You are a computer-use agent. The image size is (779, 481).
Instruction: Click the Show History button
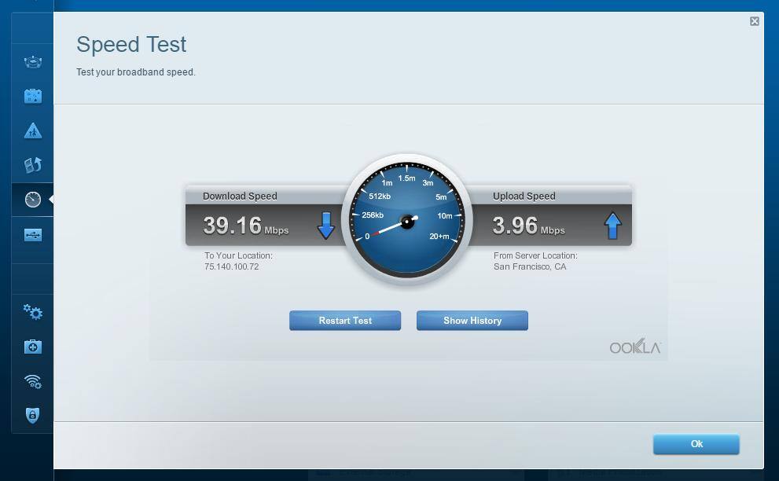coord(472,321)
